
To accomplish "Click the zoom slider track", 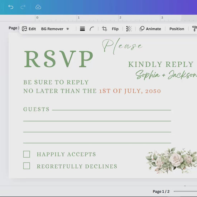I will pos(185,191).
